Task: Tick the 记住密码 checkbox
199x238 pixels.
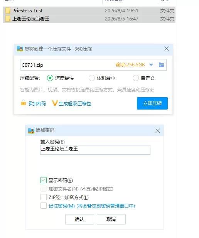Action: point(44,206)
